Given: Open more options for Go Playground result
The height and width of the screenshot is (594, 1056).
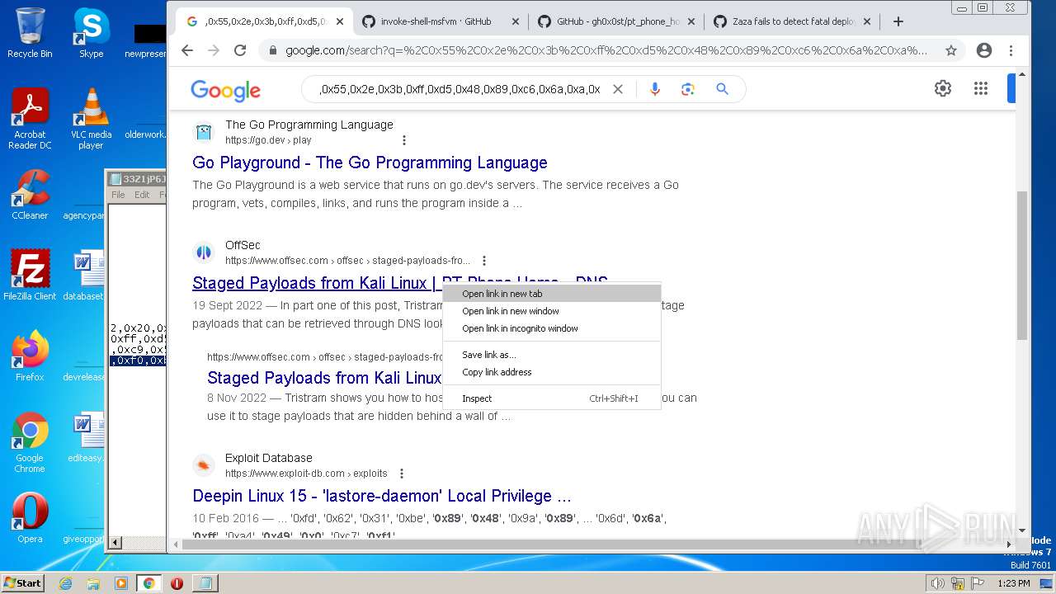Looking at the screenshot, I should pos(403,140).
